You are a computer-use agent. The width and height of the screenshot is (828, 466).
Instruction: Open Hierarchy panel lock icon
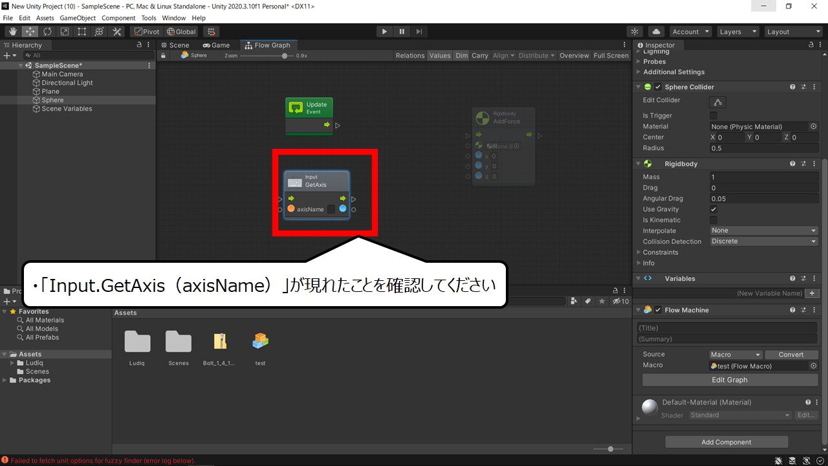139,45
